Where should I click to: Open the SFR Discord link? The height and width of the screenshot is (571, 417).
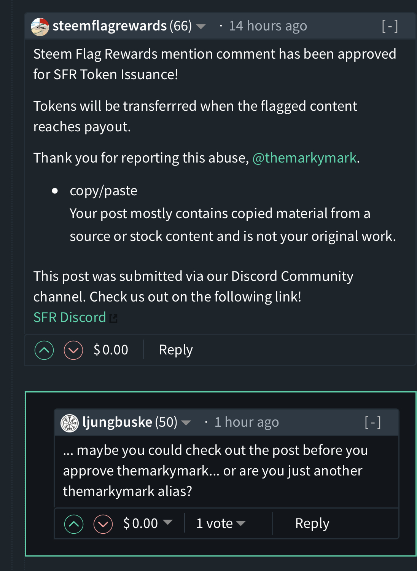pos(70,317)
